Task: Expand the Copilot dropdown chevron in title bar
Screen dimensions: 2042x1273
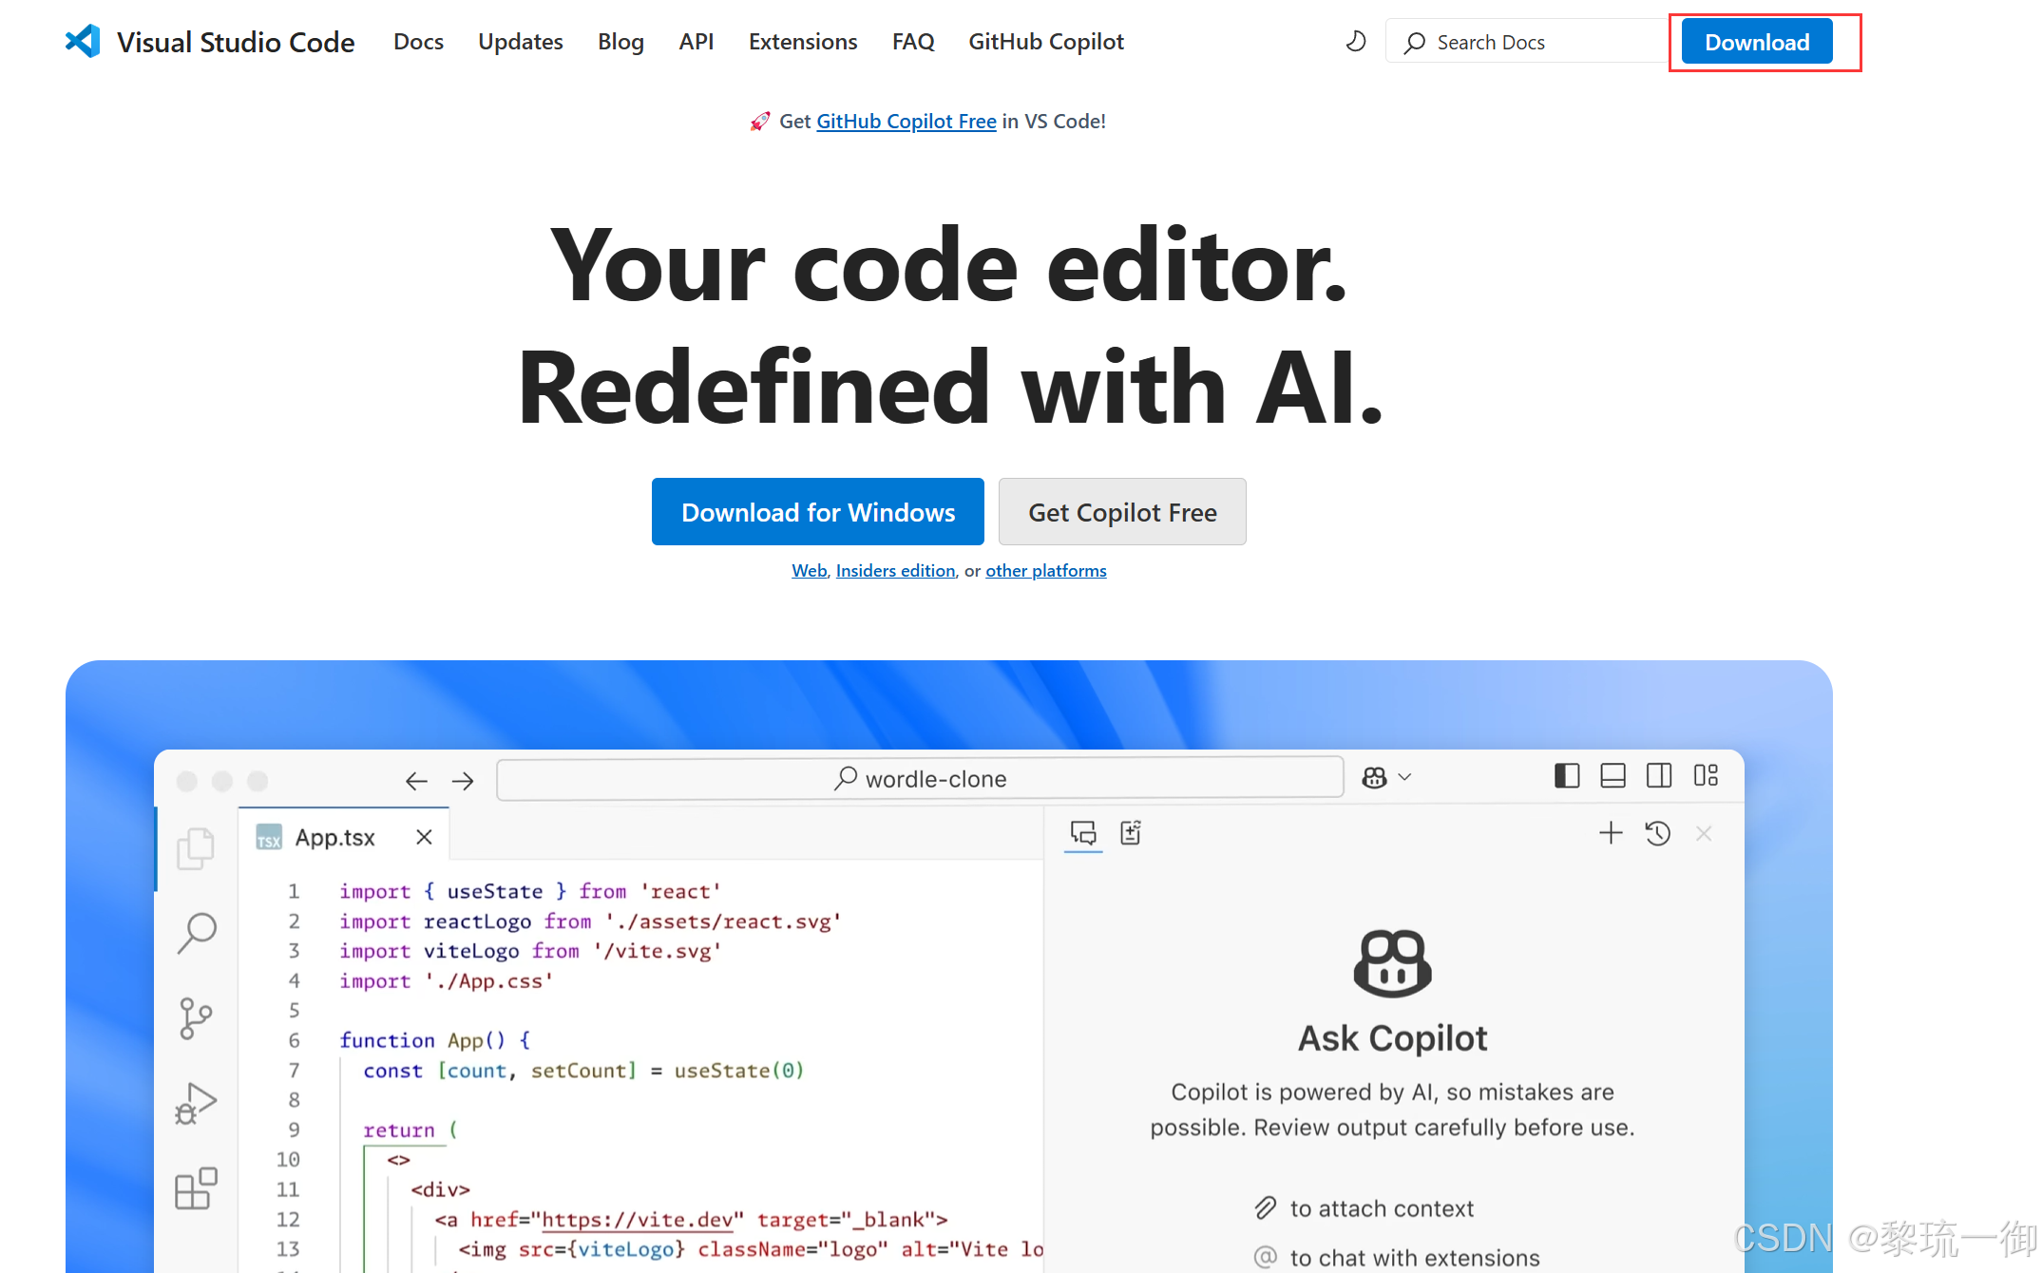Action: tap(1405, 777)
